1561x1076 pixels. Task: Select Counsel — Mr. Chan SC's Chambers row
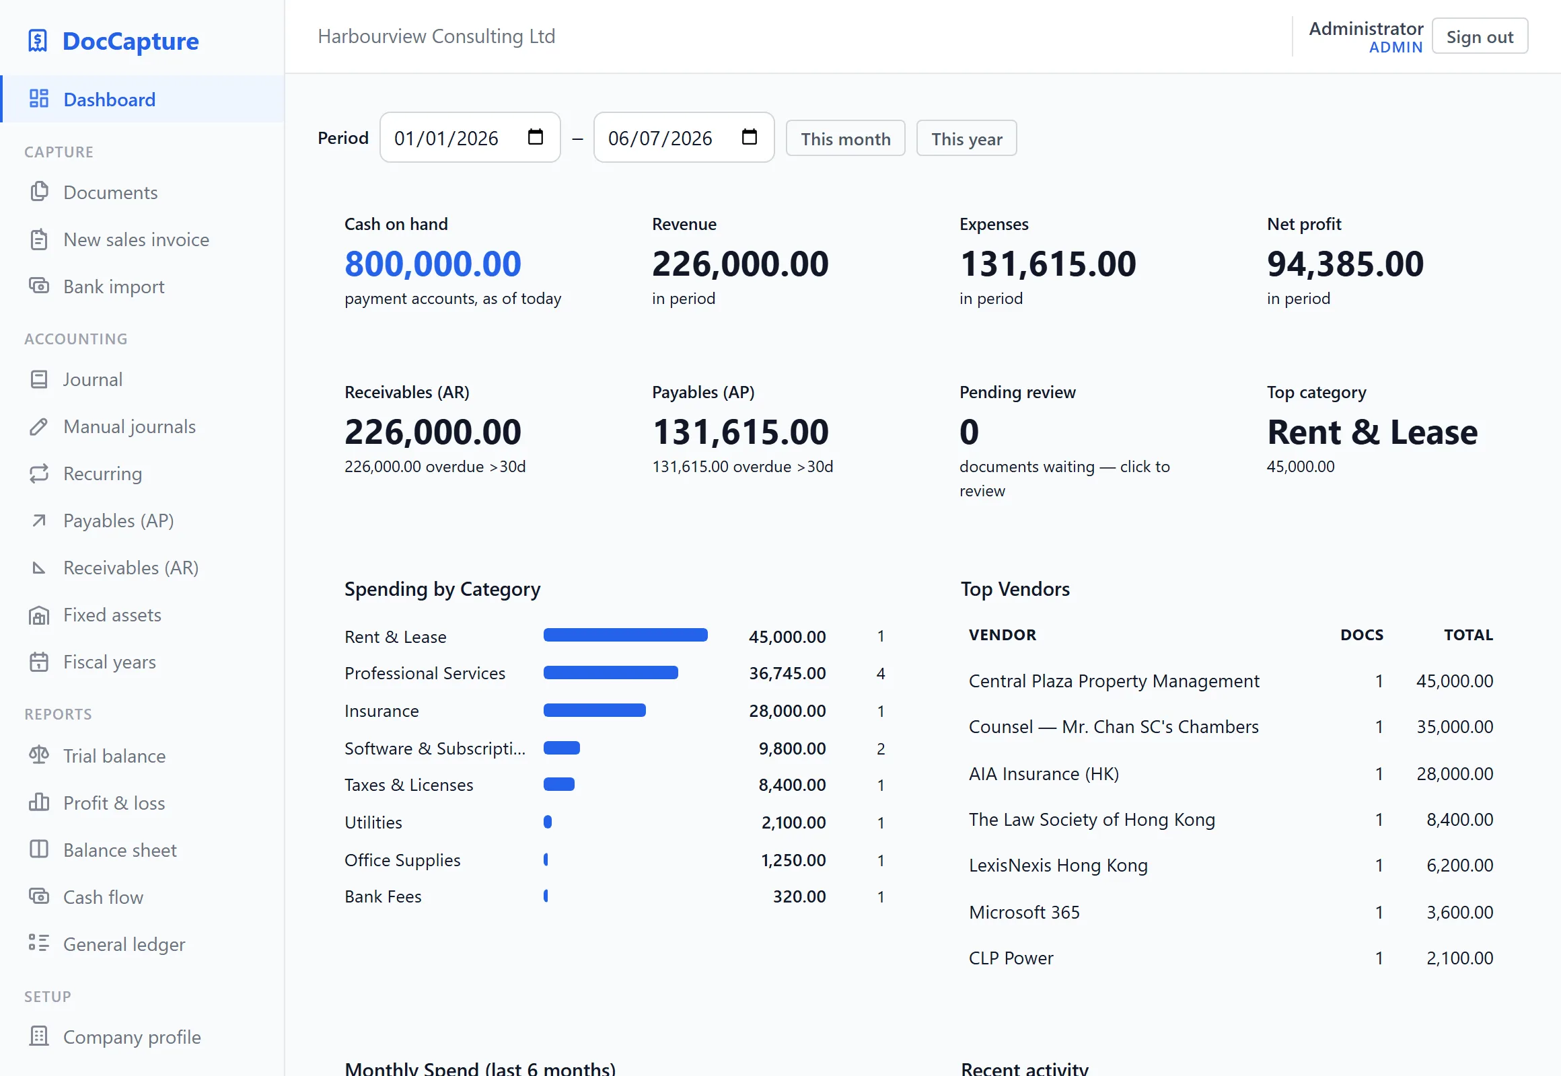click(1231, 727)
